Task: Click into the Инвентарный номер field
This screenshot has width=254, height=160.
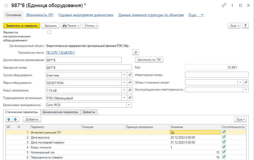Action: click(x=216, y=75)
